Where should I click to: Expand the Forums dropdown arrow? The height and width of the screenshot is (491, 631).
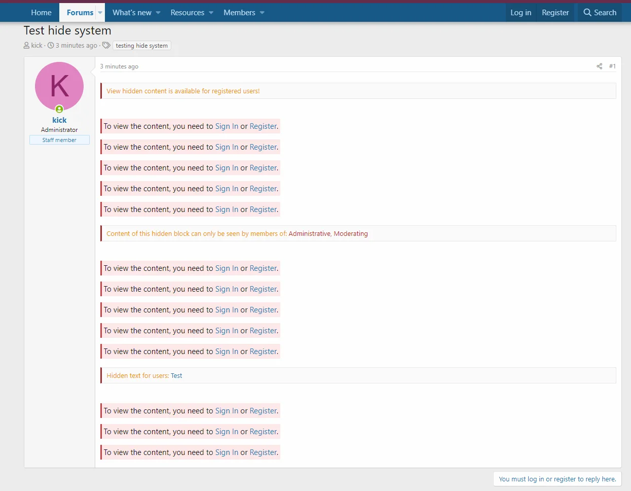(x=100, y=12)
